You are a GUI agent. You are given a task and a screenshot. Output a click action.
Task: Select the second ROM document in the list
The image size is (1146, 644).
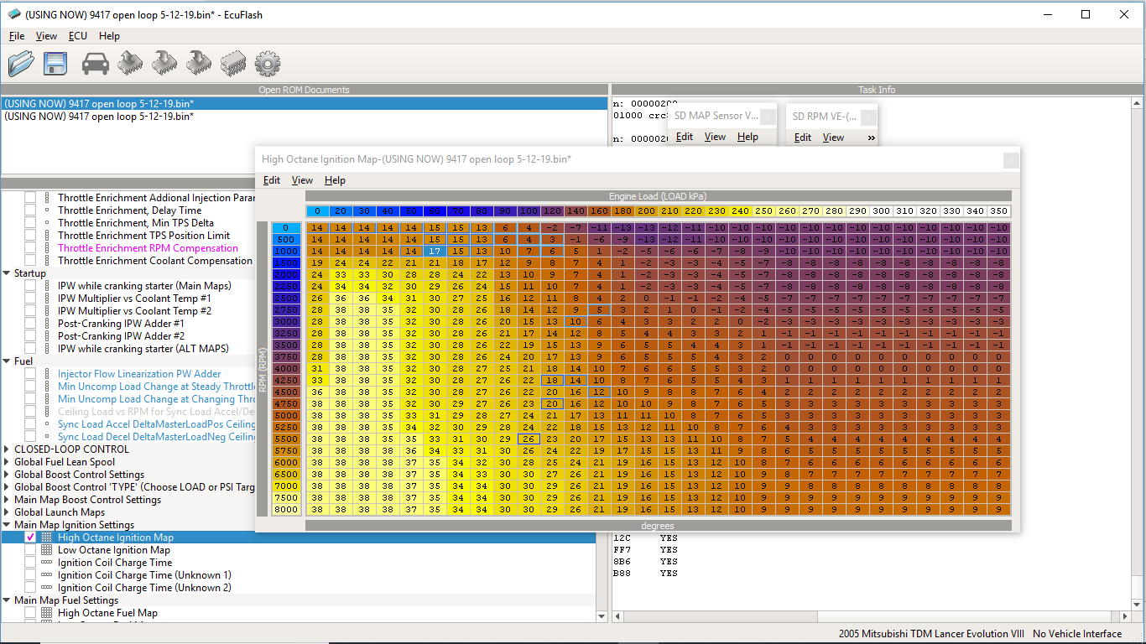pyautogui.click(x=99, y=117)
